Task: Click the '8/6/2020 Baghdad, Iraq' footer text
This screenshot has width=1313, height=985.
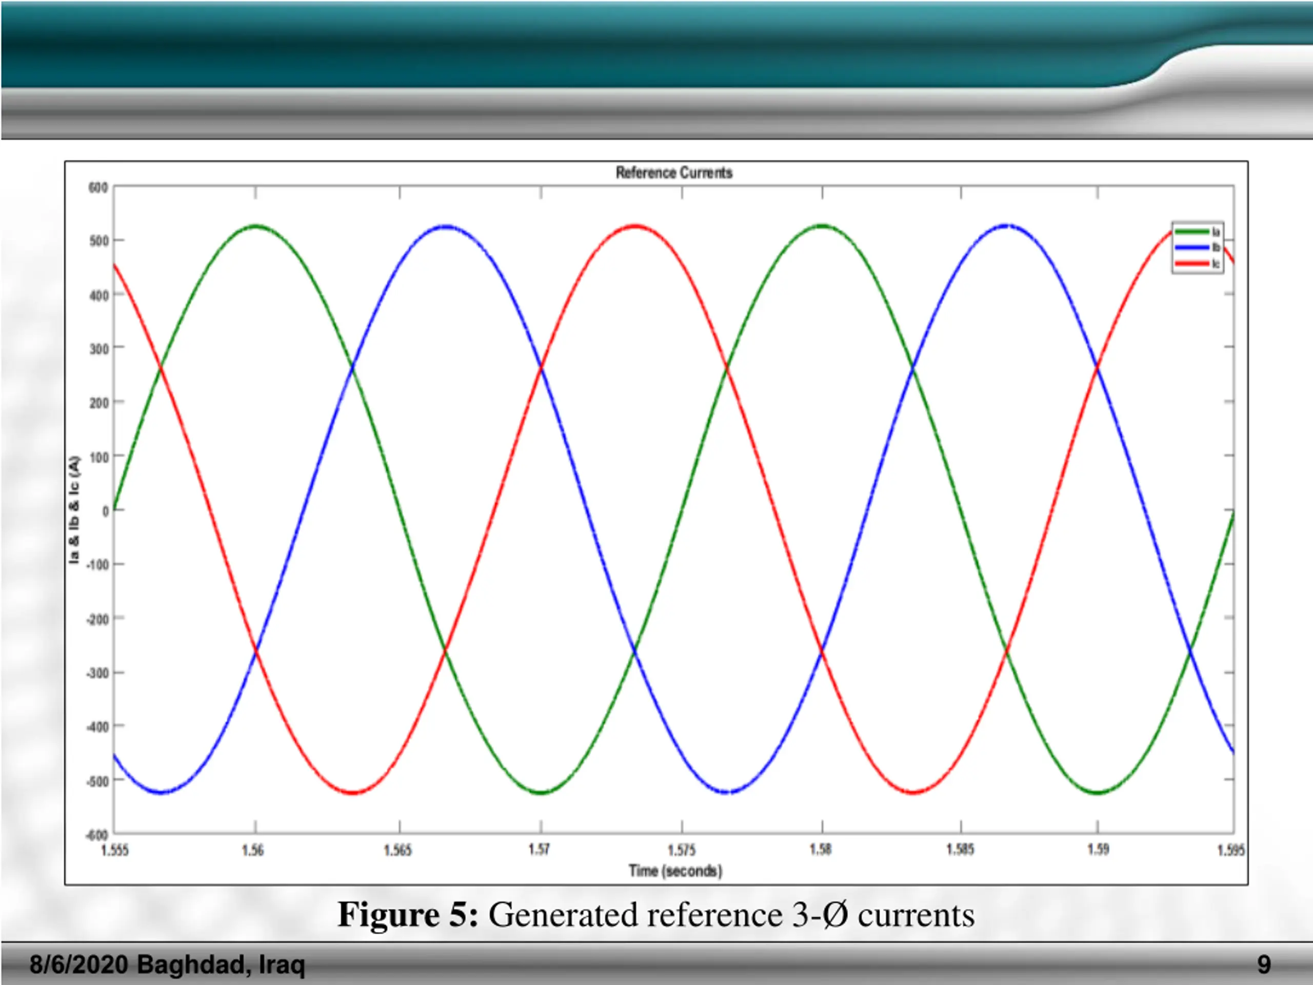Action: tap(167, 964)
